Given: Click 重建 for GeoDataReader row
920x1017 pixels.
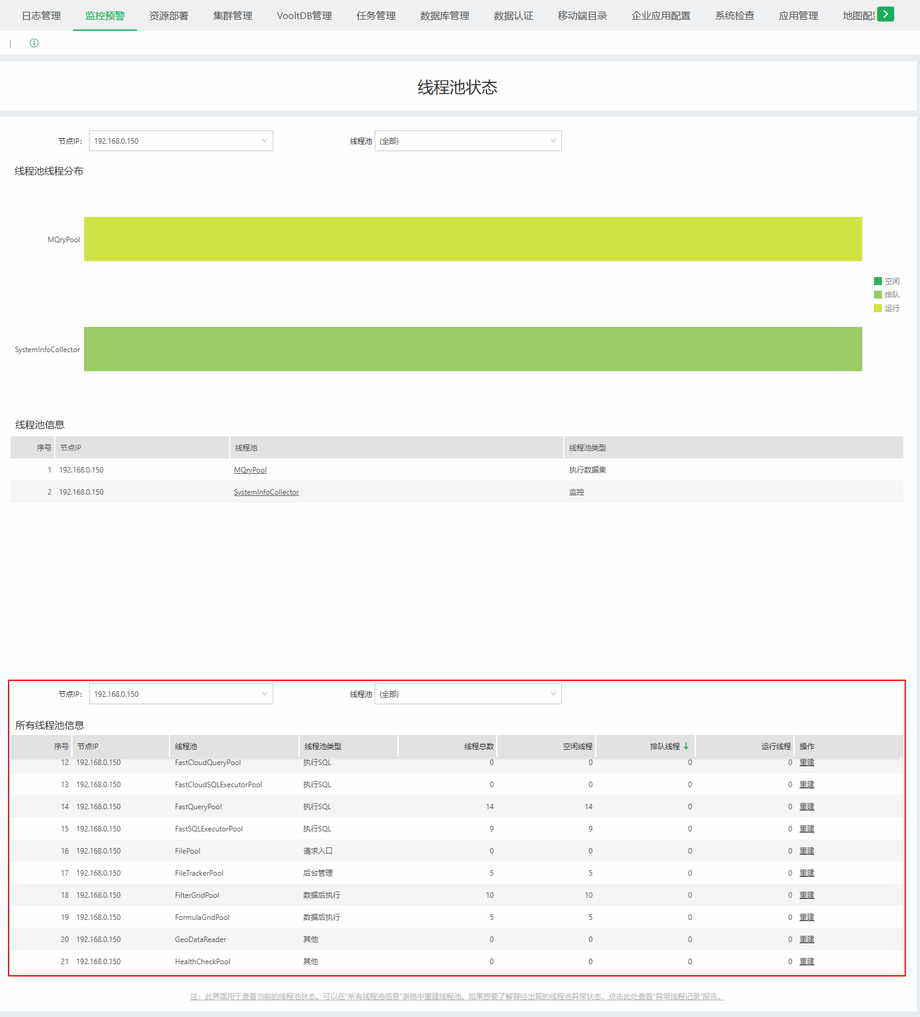Looking at the screenshot, I should point(807,940).
